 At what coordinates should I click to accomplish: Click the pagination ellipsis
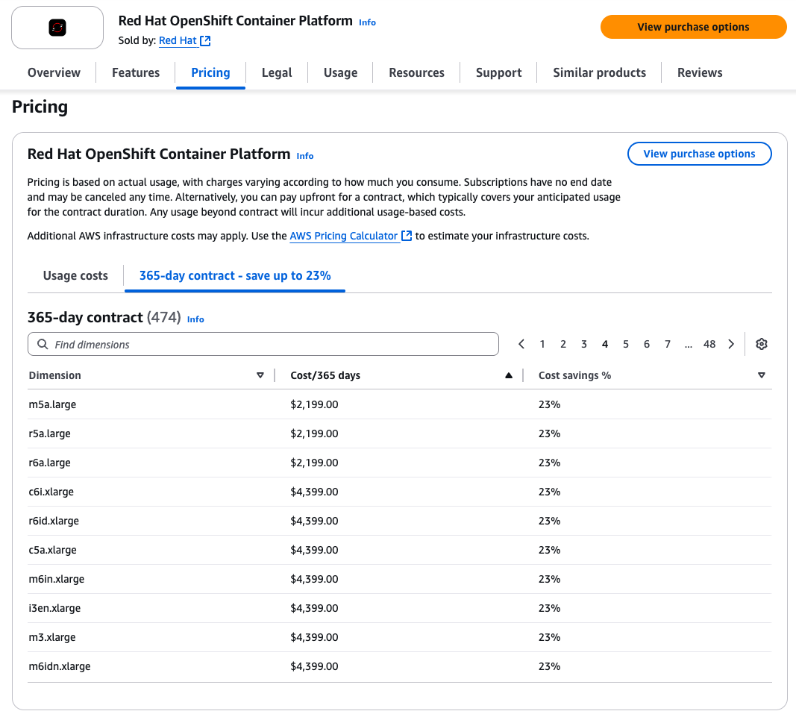point(688,345)
